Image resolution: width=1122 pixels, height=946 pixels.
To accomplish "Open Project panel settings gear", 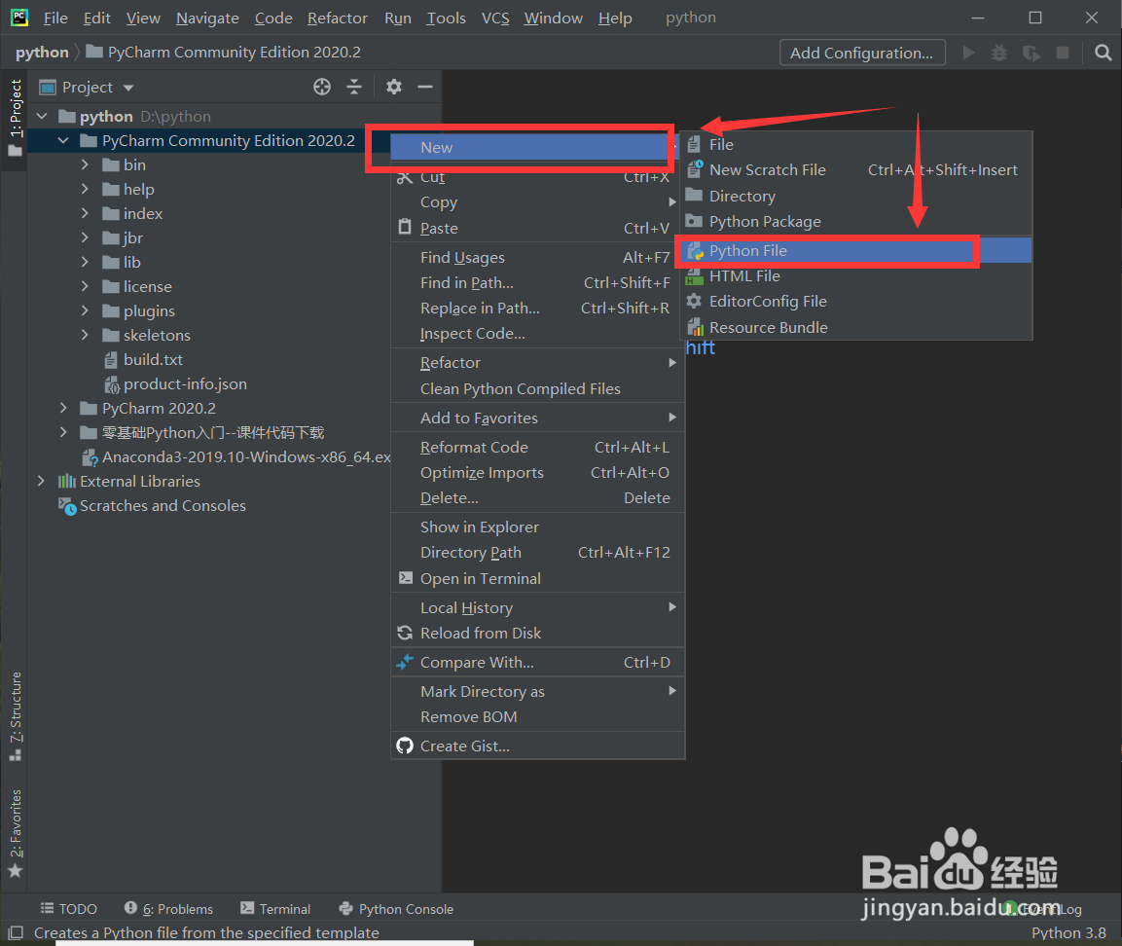I will click(393, 87).
